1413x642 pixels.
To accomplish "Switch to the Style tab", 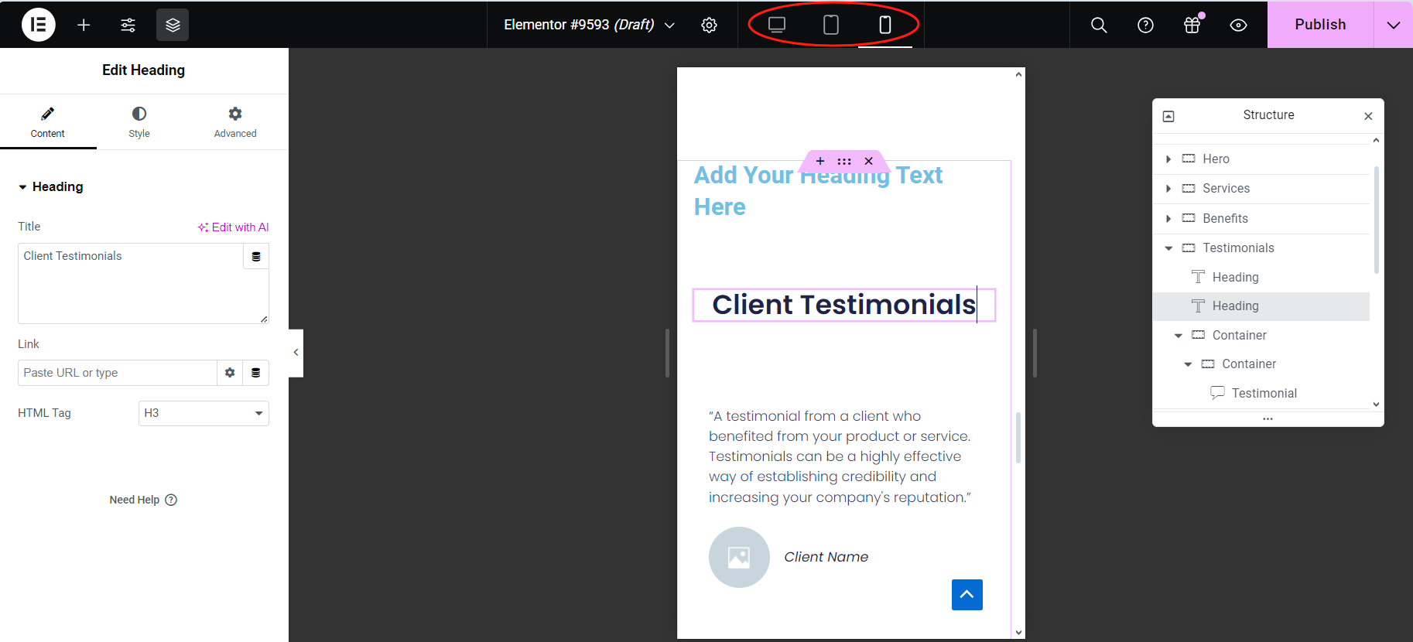I will (139, 122).
